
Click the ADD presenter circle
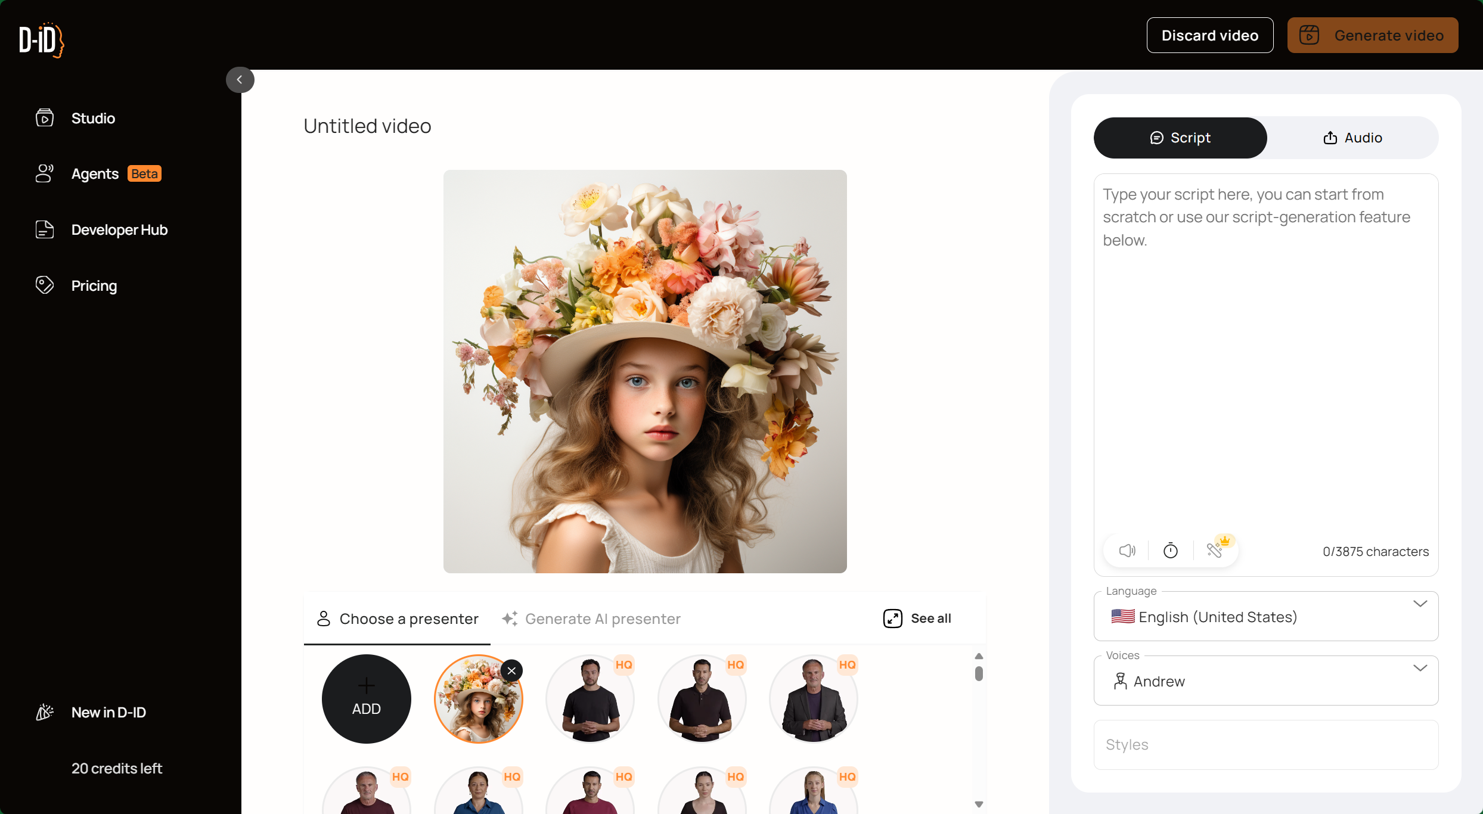click(366, 699)
